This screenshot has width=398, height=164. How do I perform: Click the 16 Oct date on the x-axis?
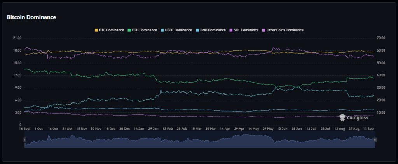tap(53, 129)
